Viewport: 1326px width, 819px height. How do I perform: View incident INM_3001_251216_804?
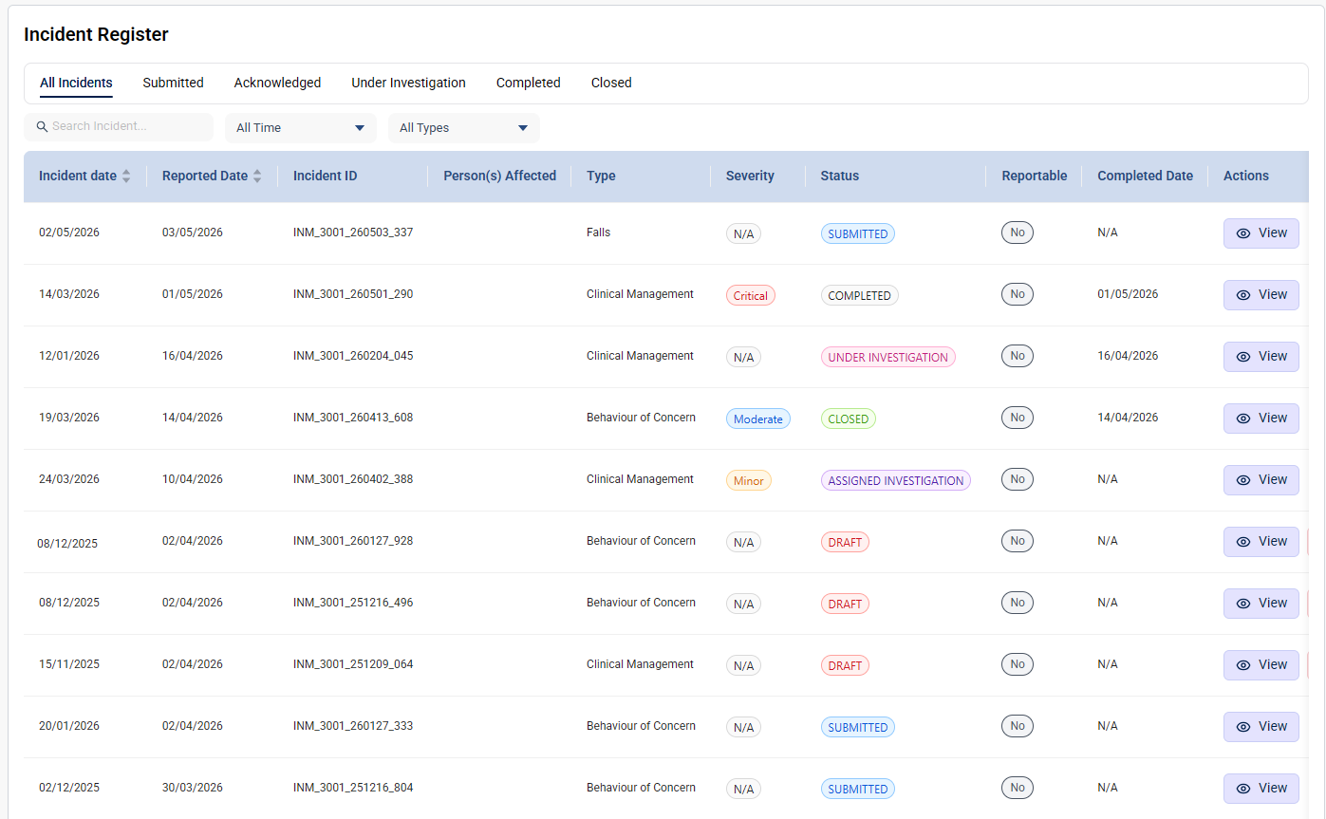tap(1261, 789)
